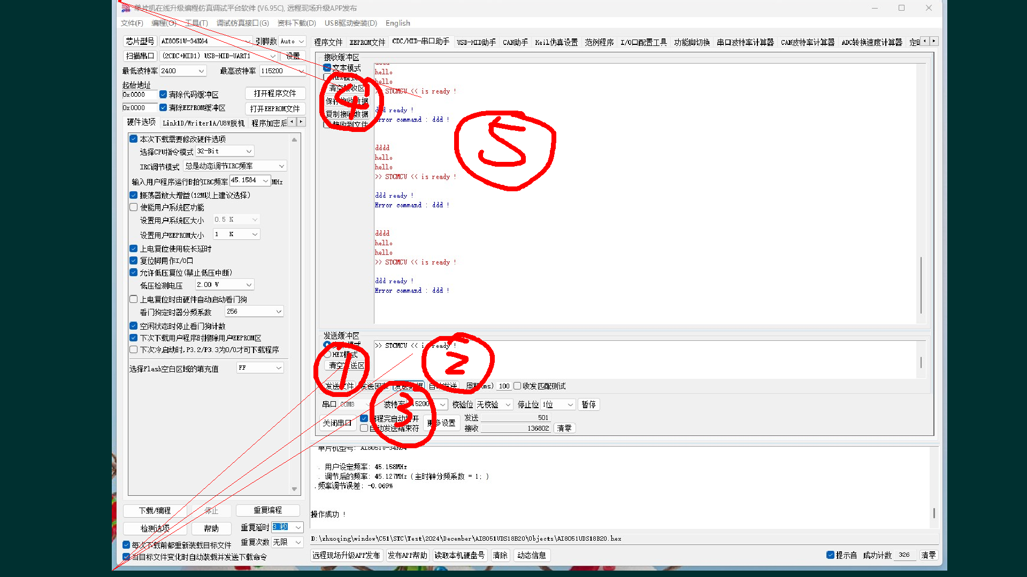
Task: Switch to the CAN助手 tab
Action: (x=515, y=42)
